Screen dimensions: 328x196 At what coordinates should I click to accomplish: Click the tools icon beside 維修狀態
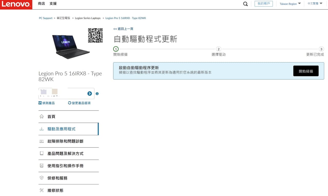coord(42,190)
